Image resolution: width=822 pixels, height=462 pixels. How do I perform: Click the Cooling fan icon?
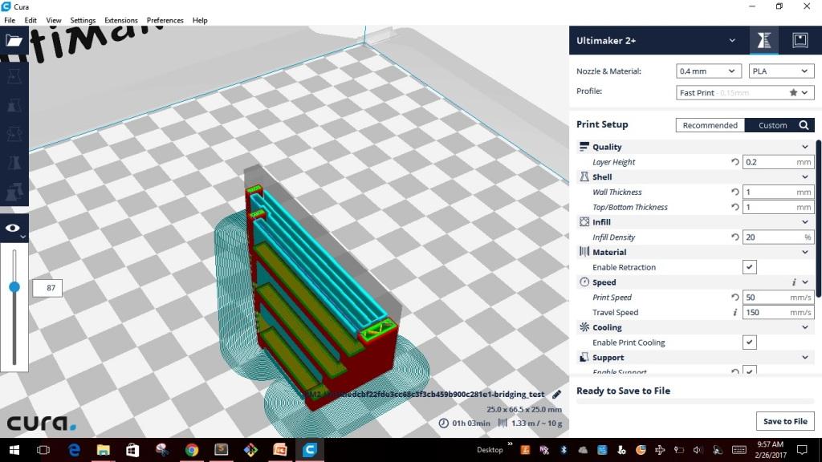(584, 327)
